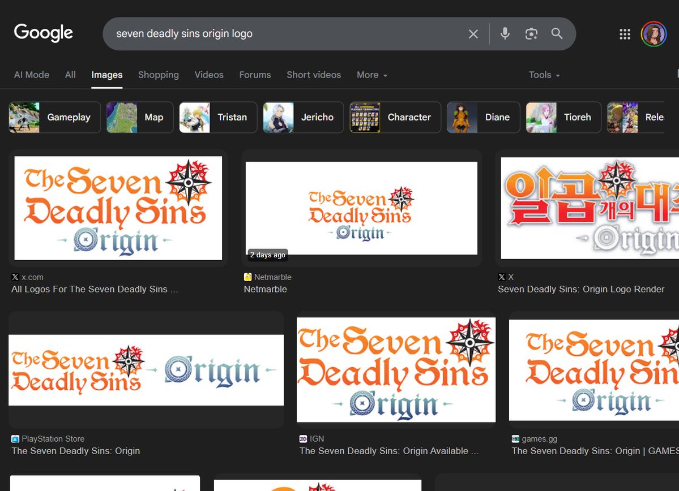Submit search with magnifying glass icon
This screenshot has height=491, width=679.
point(557,33)
